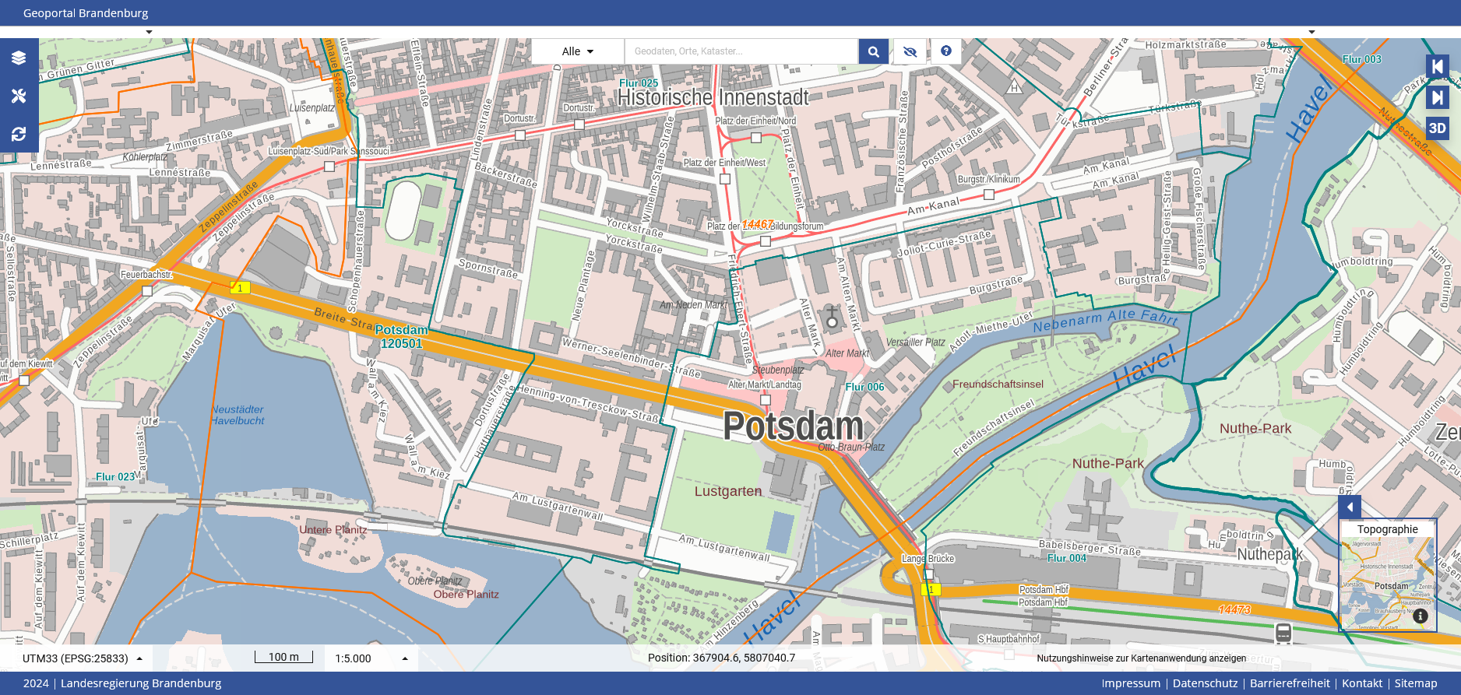Image resolution: width=1461 pixels, height=695 pixels.
Task: Toggle visibility with the crossed-eye icon
Action: [910, 51]
